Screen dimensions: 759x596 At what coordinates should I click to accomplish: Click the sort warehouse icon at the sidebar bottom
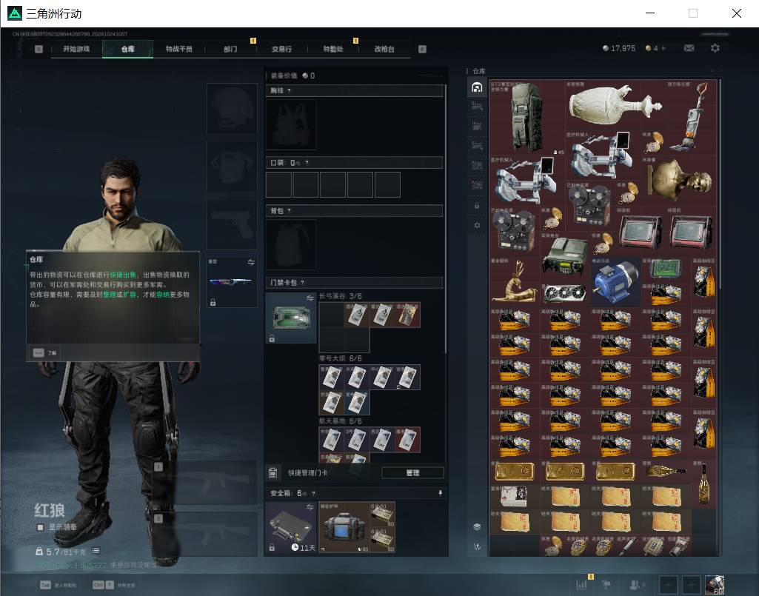pos(478,546)
